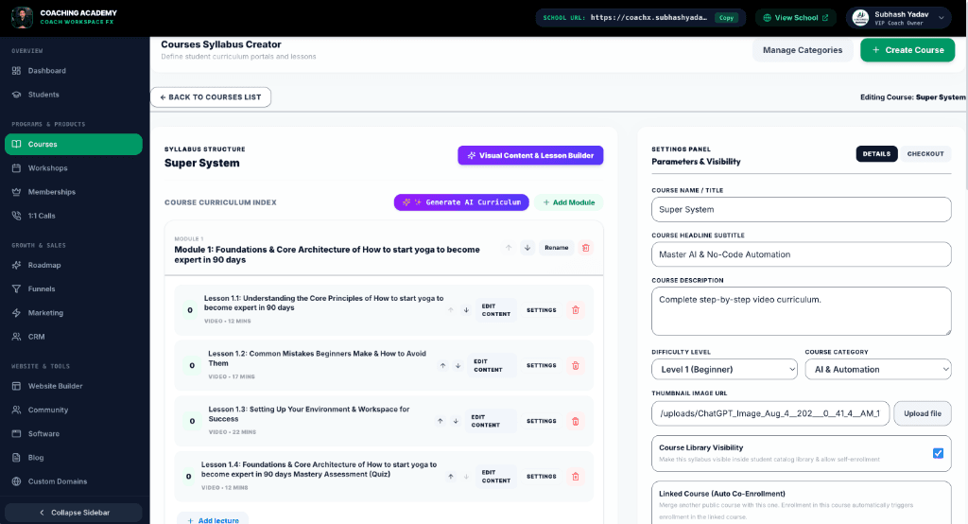
Task: Rename Module 1
Action: [x=556, y=248]
